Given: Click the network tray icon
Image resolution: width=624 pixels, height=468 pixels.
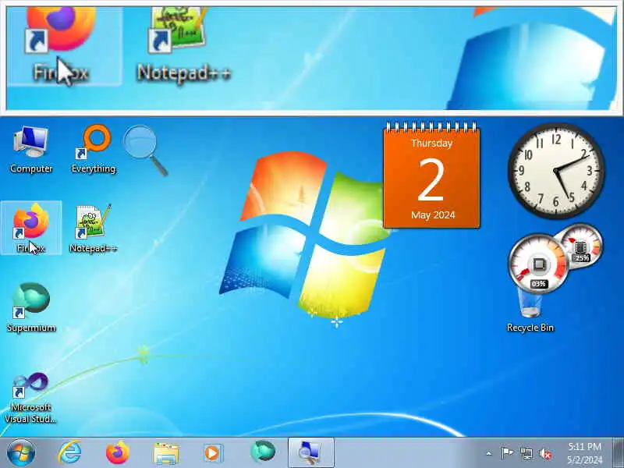Looking at the screenshot, I should click(x=526, y=453).
